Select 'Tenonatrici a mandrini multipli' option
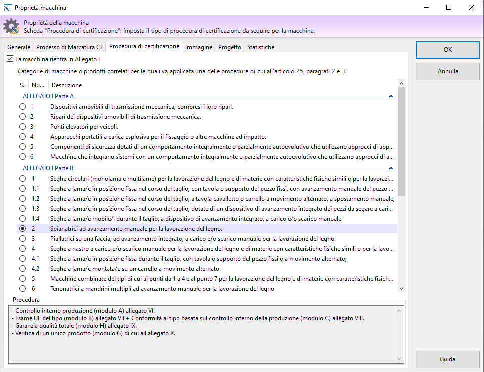 pyautogui.click(x=22, y=288)
